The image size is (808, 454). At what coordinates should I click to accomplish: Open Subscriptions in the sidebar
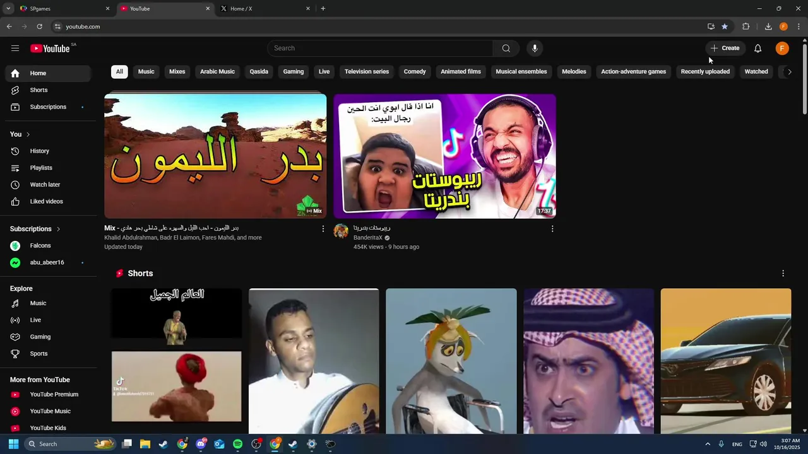coord(48,107)
